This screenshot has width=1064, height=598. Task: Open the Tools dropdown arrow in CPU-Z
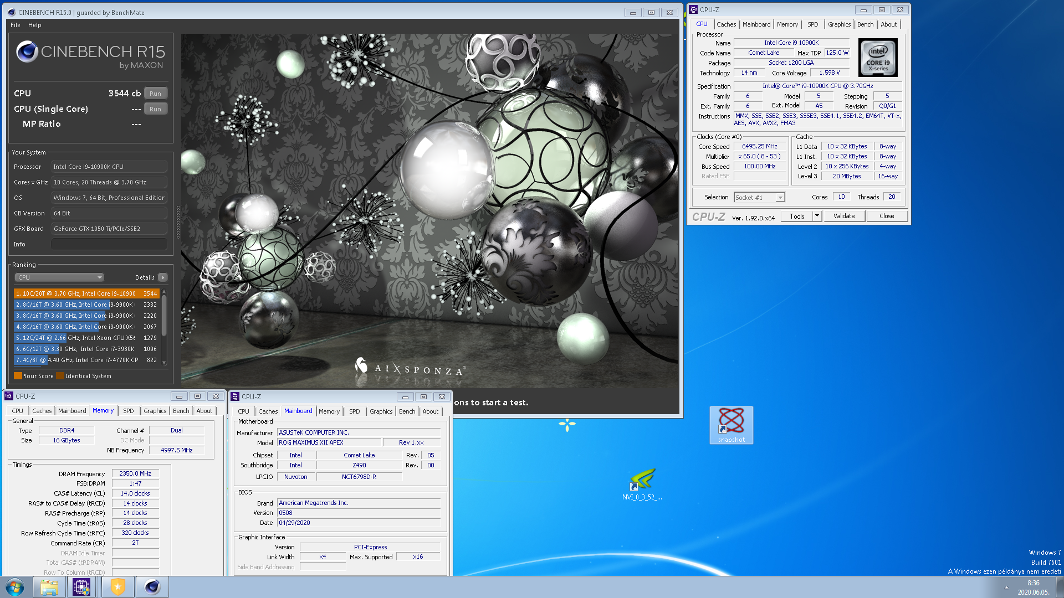point(817,216)
